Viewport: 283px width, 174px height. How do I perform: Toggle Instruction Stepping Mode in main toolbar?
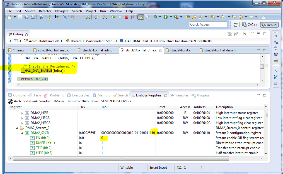click(x=57, y=17)
